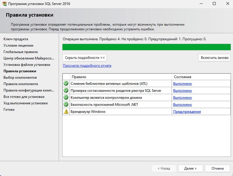Screen dimensions: 233x176
Task: Select Готово step in sidebar
Action: [x=9, y=110]
